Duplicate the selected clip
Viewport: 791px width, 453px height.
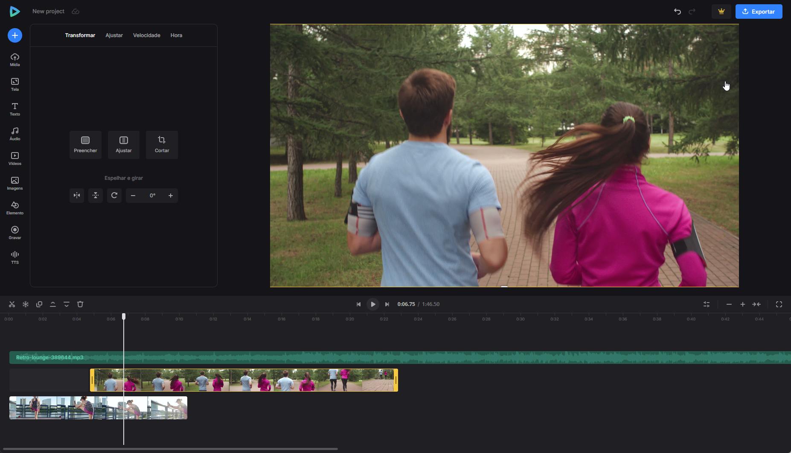(x=39, y=304)
